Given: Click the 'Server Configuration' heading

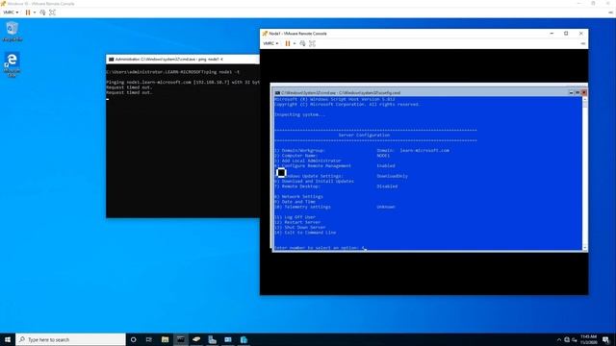Looking at the screenshot, I should pyautogui.click(x=364, y=135).
